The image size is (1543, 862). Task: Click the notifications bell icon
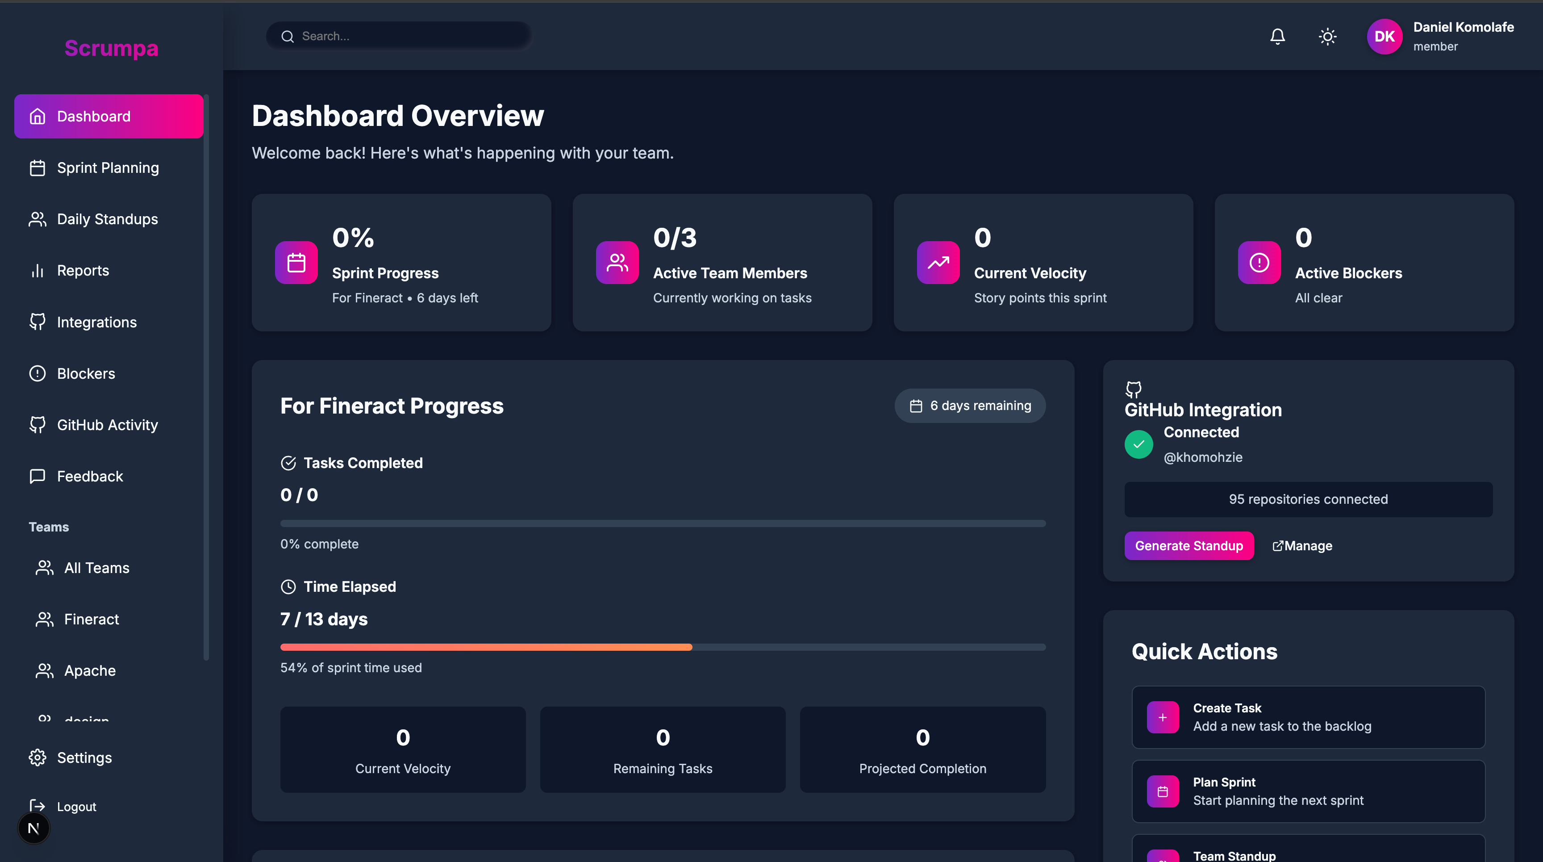(1277, 37)
